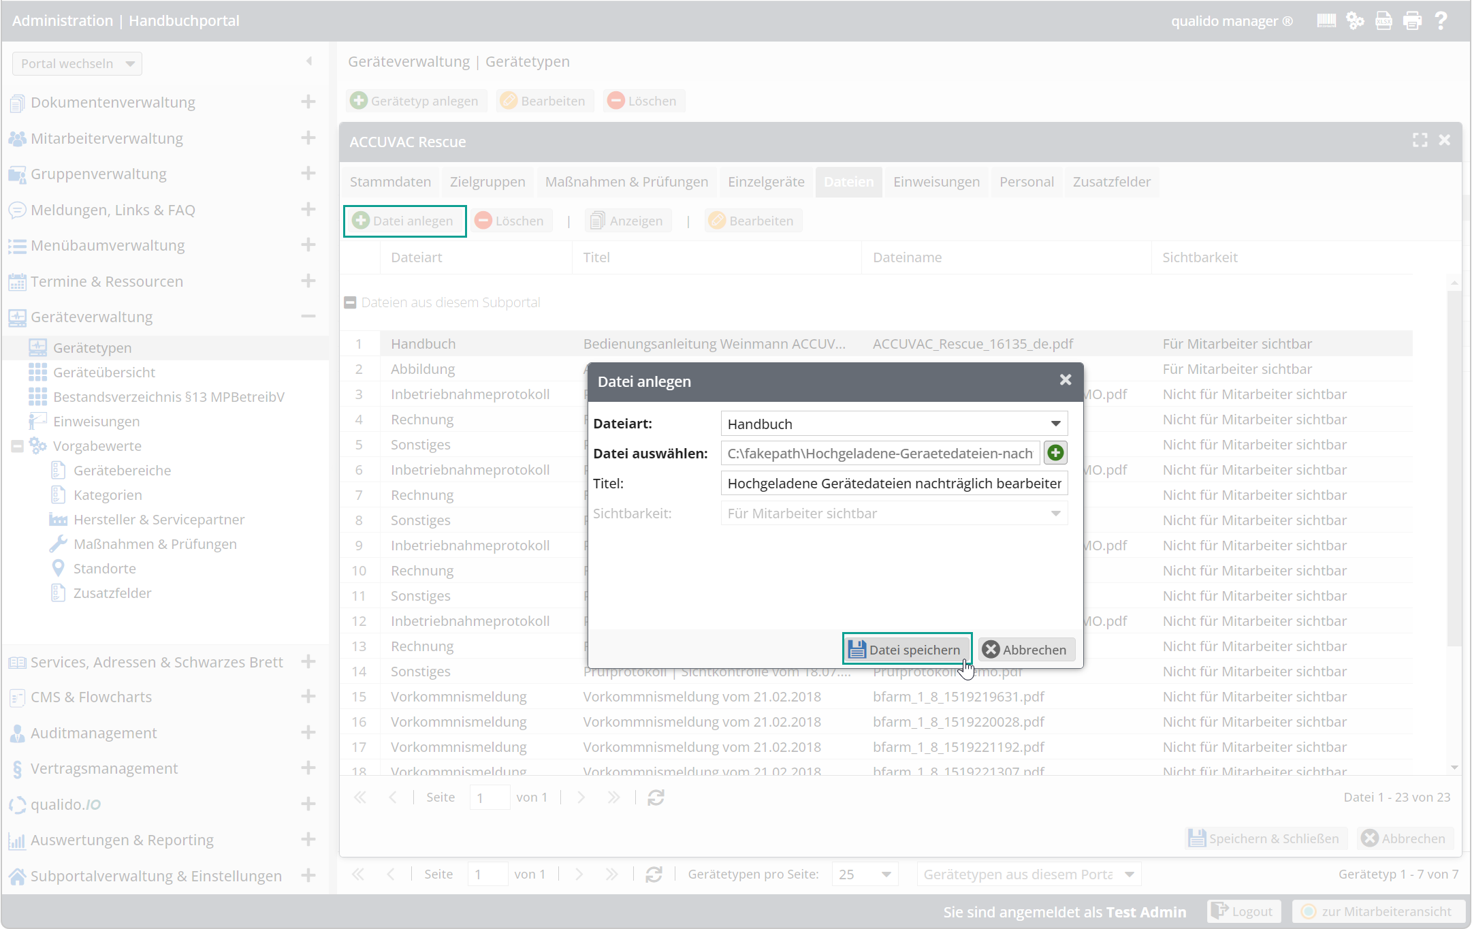Open settings gears icon in header
Image resolution: width=1472 pixels, height=929 pixels.
[1355, 21]
